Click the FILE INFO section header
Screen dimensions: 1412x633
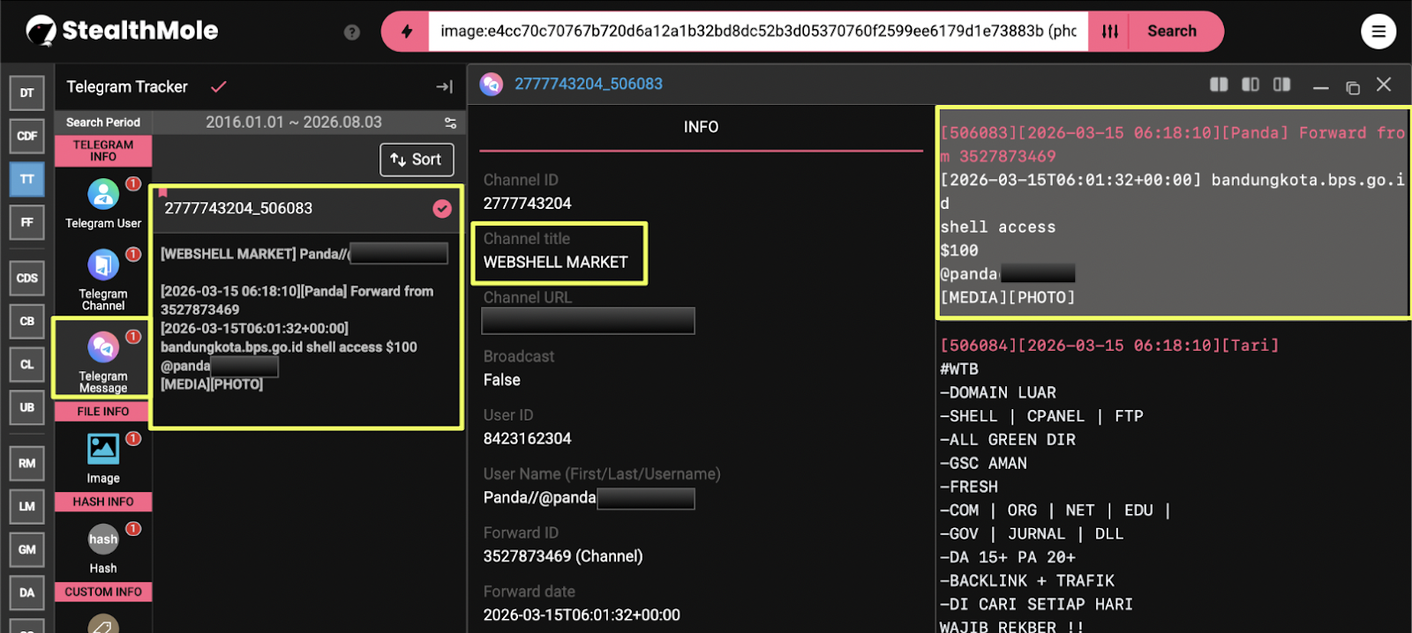(x=103, y=412)
